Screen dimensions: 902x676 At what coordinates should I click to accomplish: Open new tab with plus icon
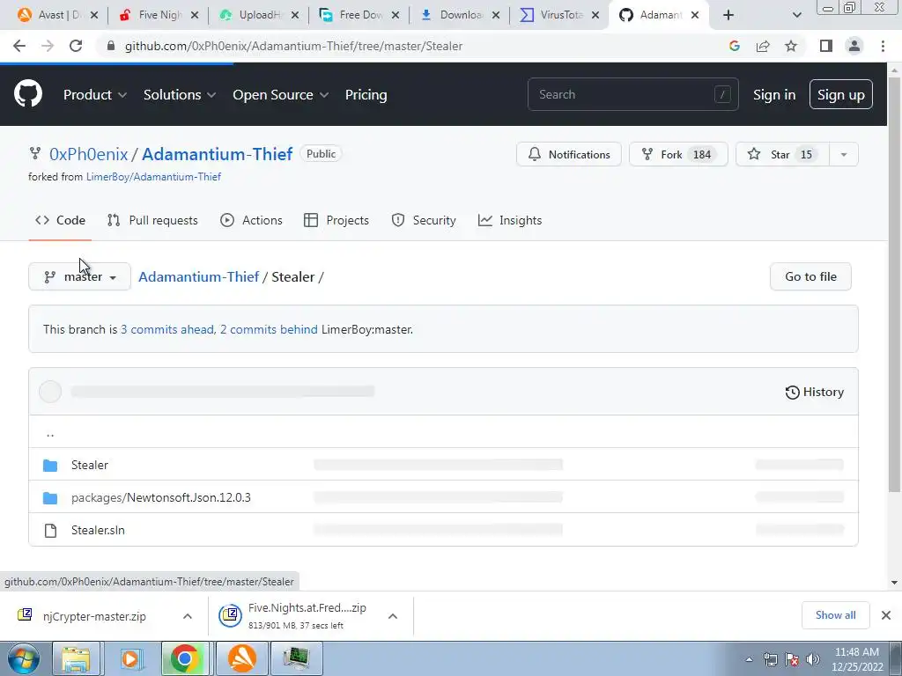(728, 15)
